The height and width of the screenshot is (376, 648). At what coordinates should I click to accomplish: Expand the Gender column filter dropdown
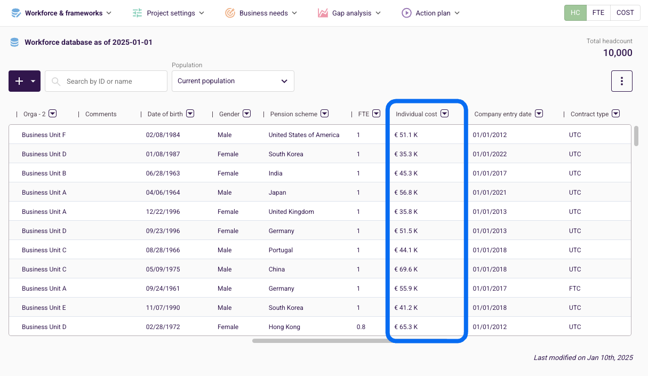click(246, 114)
